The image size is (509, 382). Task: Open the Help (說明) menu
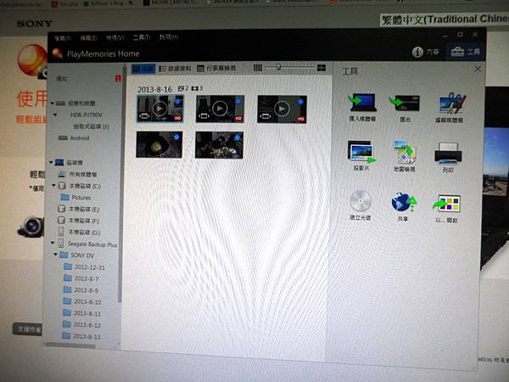click(169, 37)
